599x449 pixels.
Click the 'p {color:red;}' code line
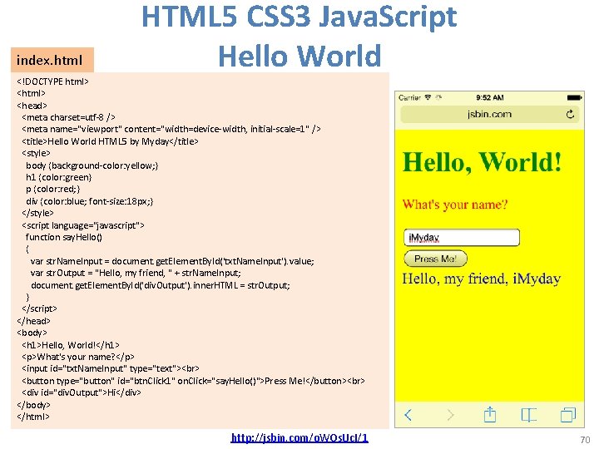tap(52, 189)
